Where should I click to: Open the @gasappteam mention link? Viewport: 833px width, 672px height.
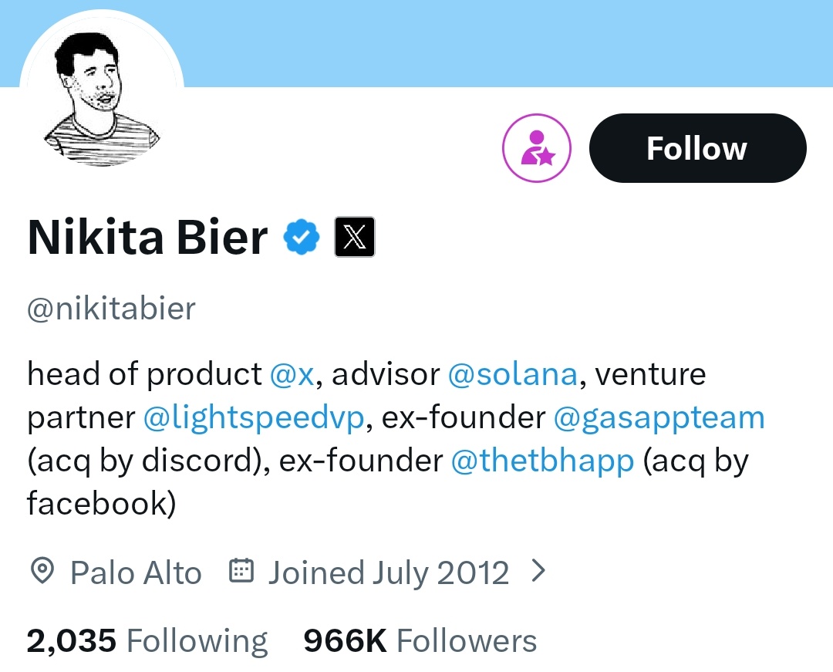click(x=659, y=417)
